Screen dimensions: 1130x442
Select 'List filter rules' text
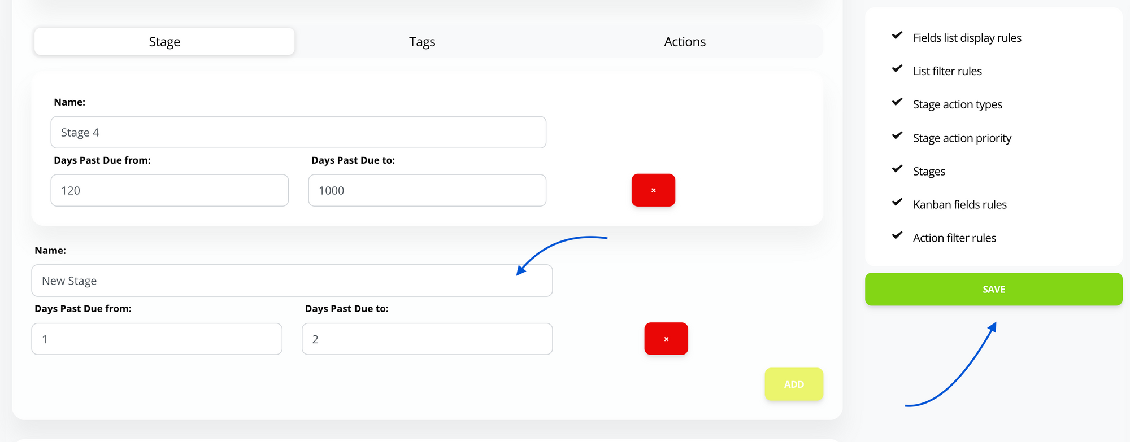click(x=948, y=71)
